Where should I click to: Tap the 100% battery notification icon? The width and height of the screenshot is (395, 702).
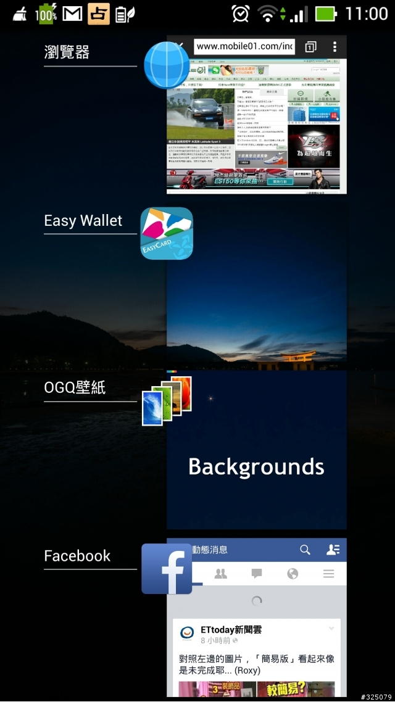pyautogui.click(x=46, y=14)
